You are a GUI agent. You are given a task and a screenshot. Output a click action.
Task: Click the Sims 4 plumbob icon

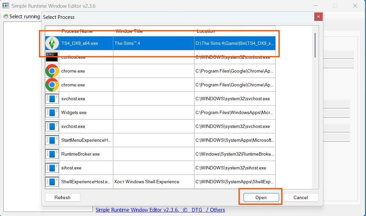(x=52, y=43)
